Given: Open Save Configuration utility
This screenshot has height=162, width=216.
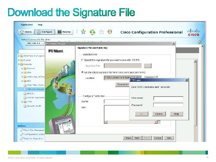Looking at the screenshot, I should click(x=32, y=138).
